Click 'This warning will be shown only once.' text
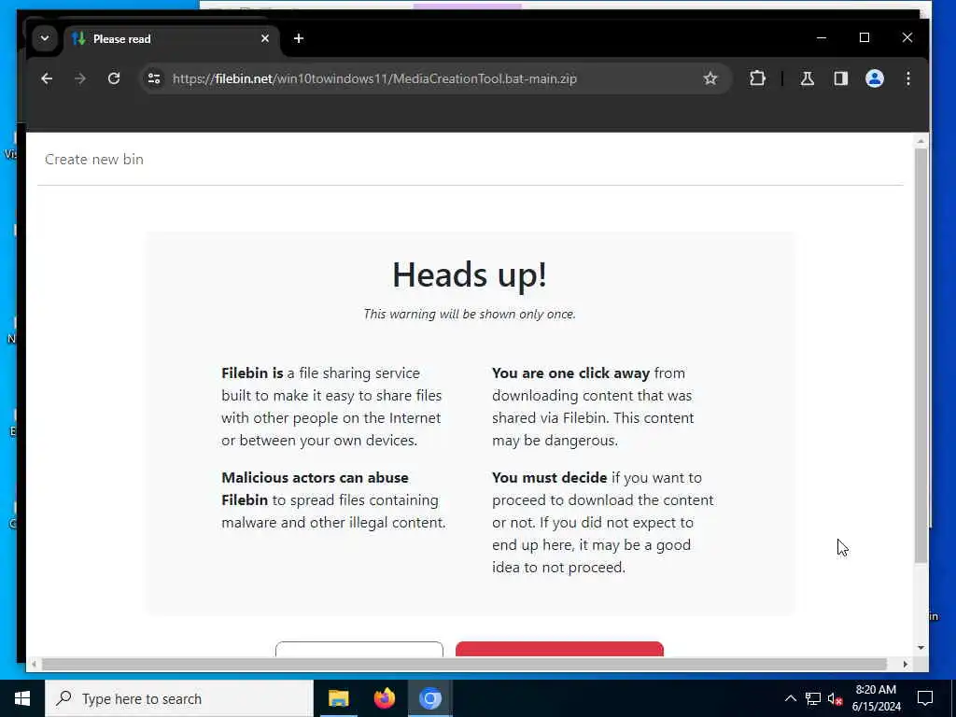 click(470, 314)
